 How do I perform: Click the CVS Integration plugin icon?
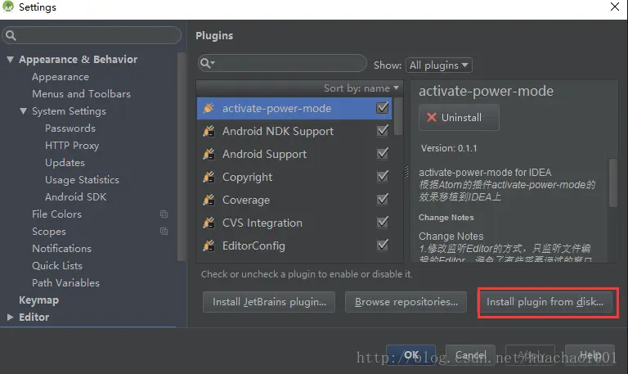[209, 223]
